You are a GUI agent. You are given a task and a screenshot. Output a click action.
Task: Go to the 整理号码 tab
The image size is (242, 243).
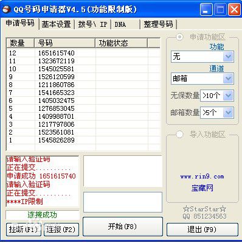coord(158,24)
